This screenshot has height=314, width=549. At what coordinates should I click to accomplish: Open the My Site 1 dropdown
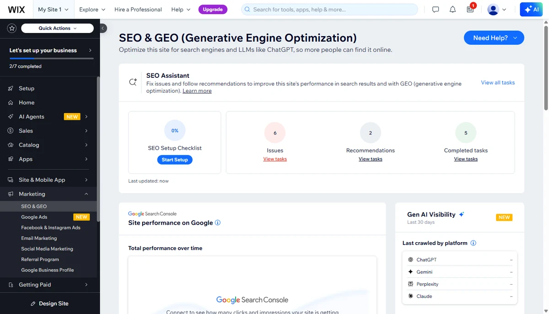click(53, 9)
